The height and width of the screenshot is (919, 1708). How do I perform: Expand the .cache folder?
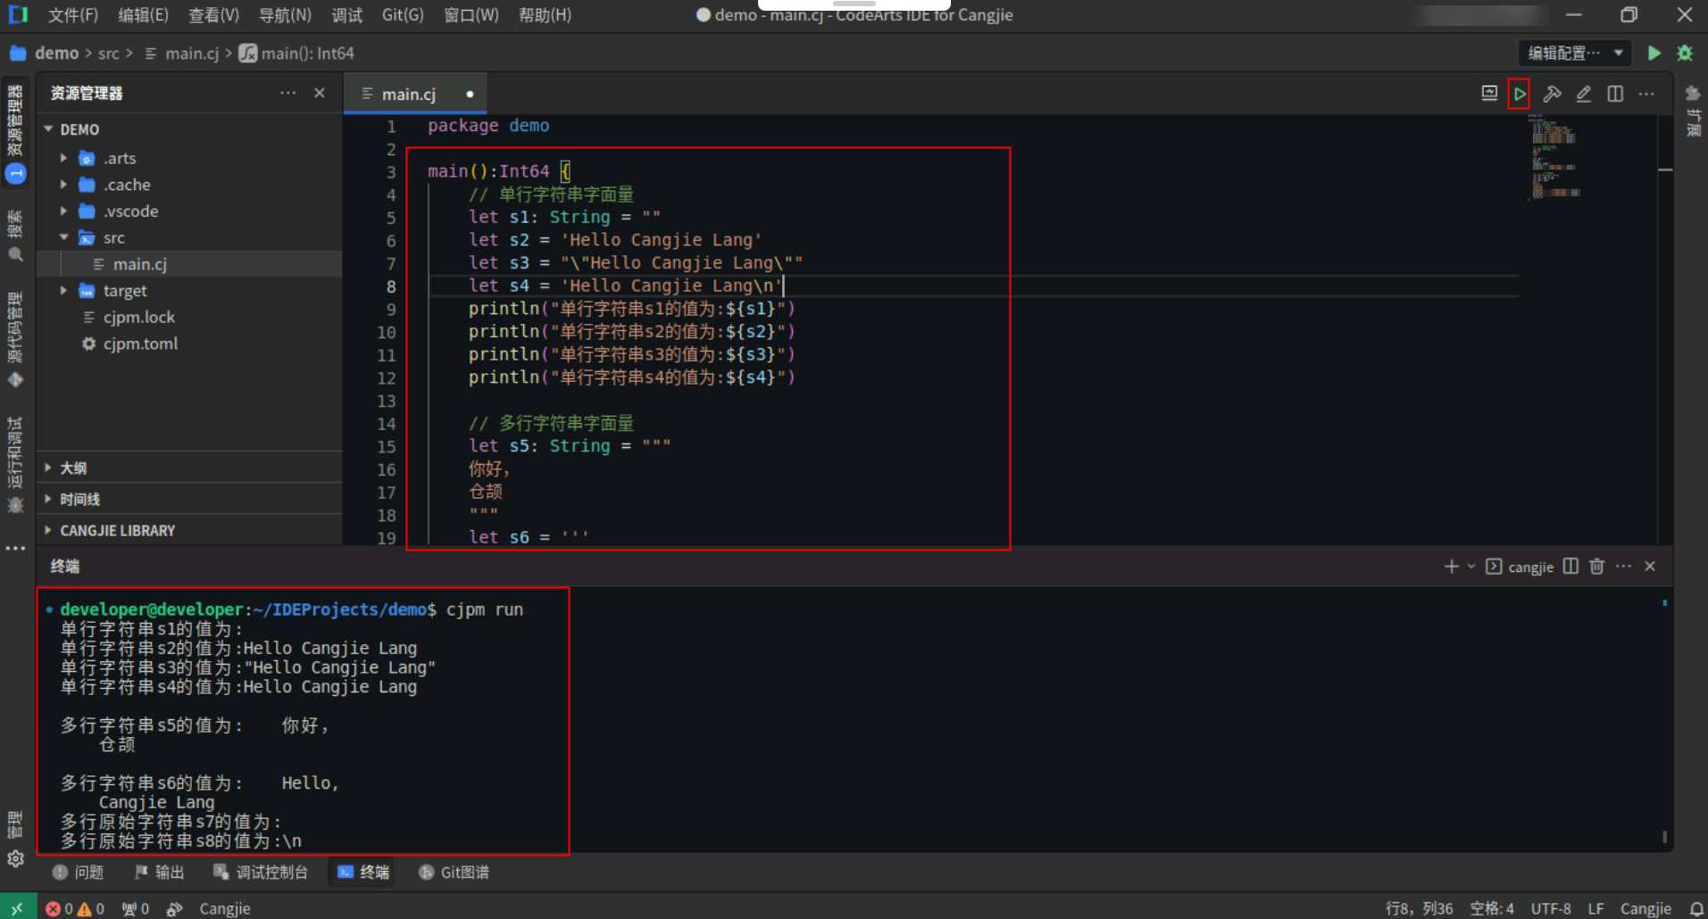pyautogui.click(x=63, y=185)
